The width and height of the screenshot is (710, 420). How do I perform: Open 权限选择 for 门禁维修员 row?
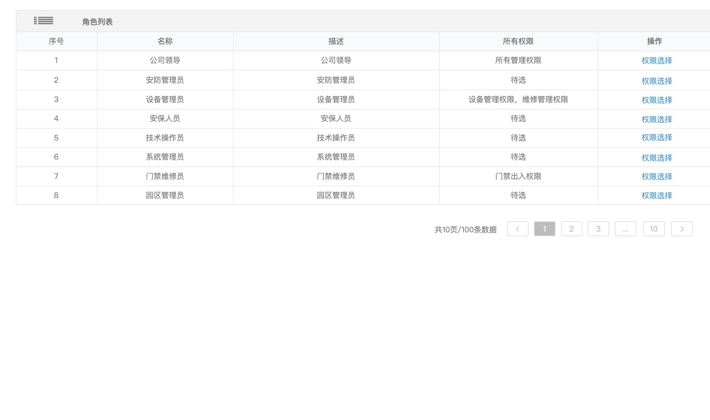[657, 176]
